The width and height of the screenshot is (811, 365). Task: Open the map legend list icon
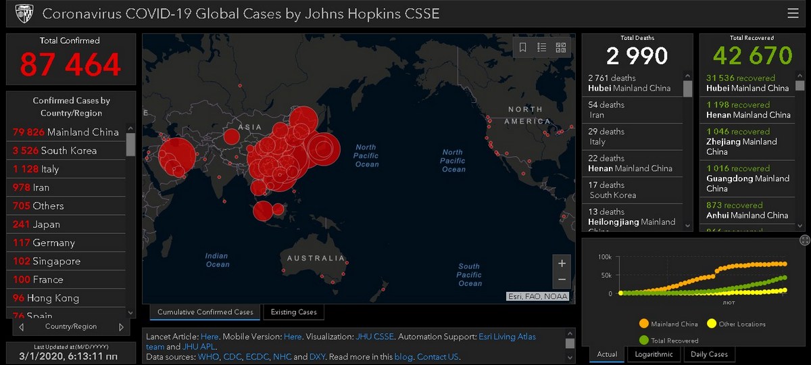[x=542, y=47]
